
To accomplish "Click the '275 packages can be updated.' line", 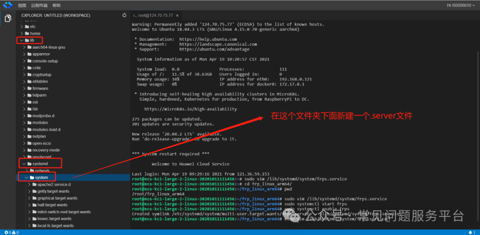I will [167, 119].
